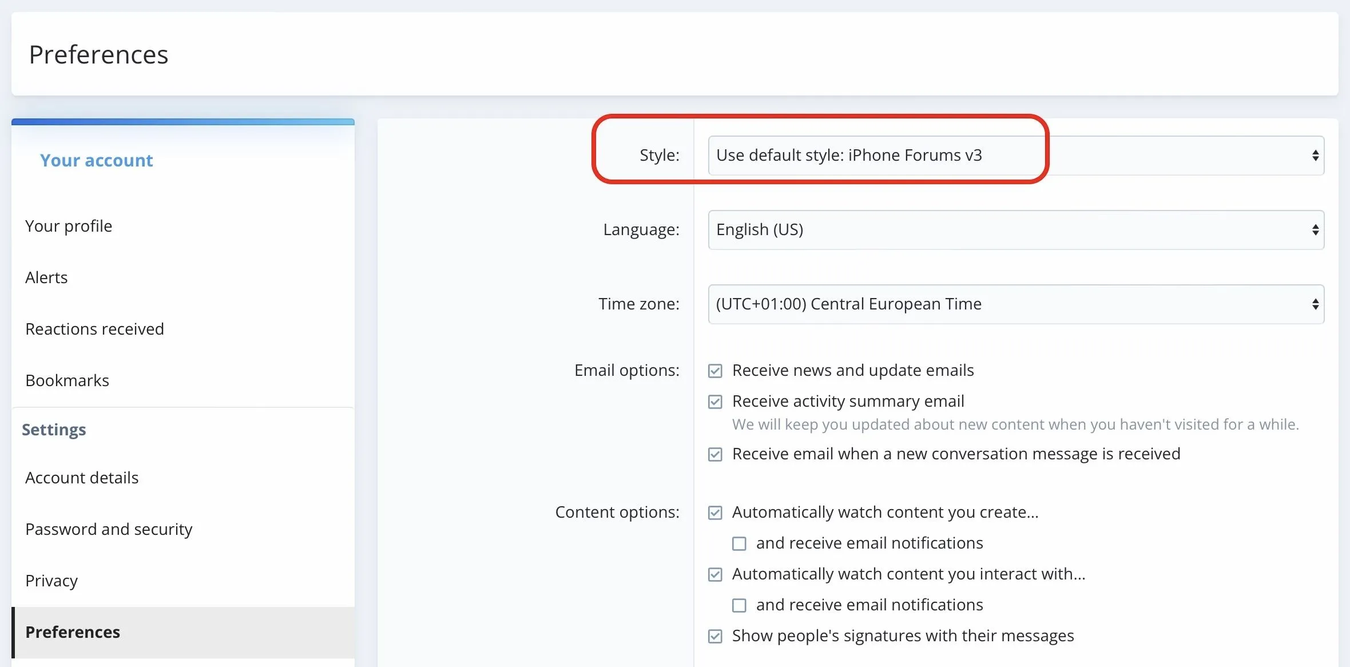Screen dimensions: 1350x667
Task: Go to Alerts page
Action: 46,278
